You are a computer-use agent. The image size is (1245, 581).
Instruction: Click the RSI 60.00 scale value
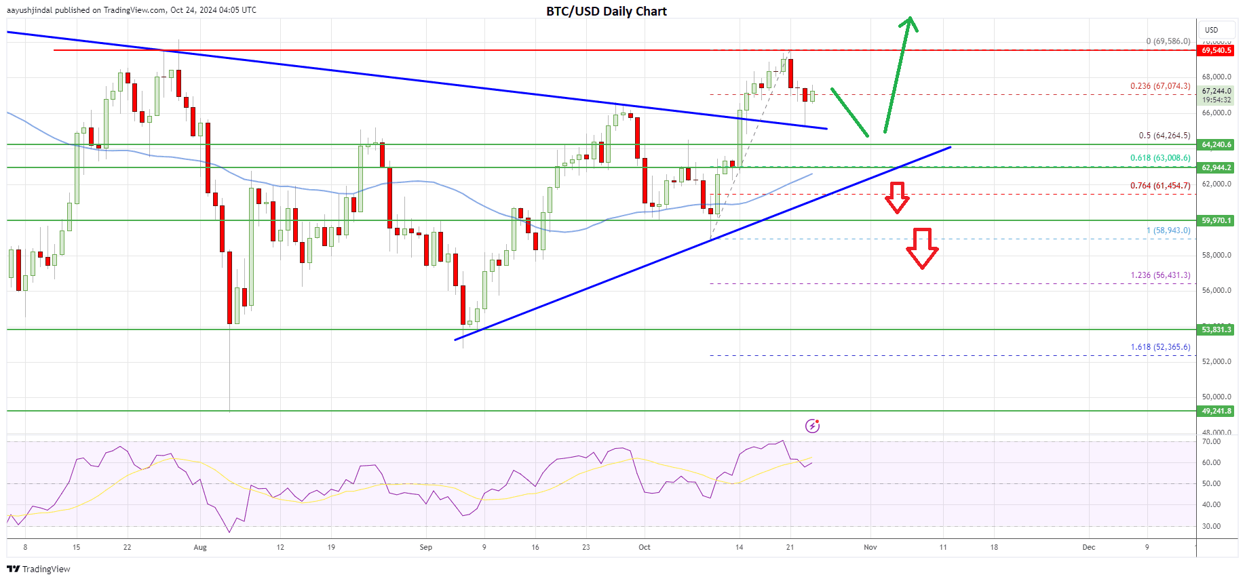1211,462
